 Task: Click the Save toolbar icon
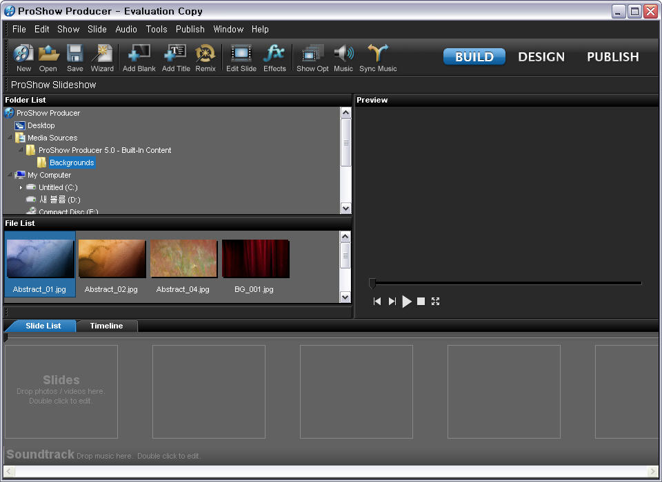click(x=74, y=58)
